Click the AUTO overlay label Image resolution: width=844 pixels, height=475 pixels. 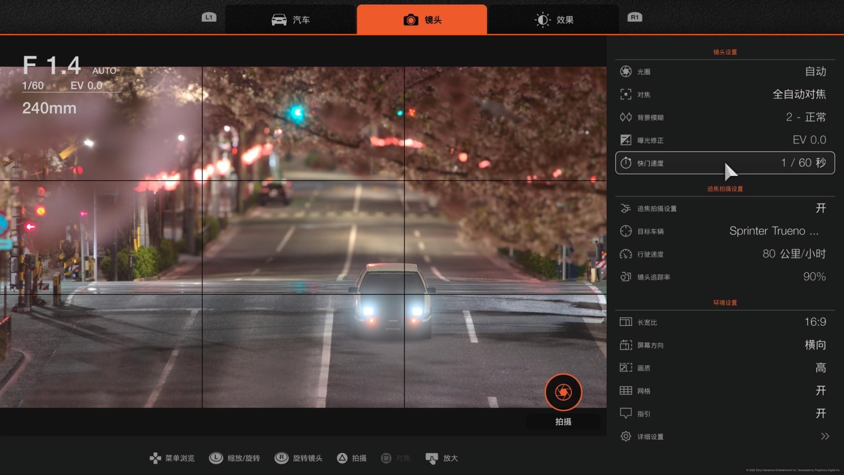[105, 71]
